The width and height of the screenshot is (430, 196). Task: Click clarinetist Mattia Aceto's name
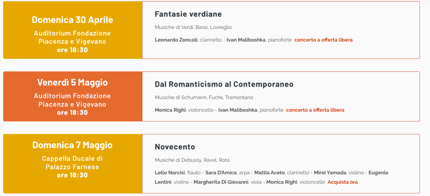(270, 173)
